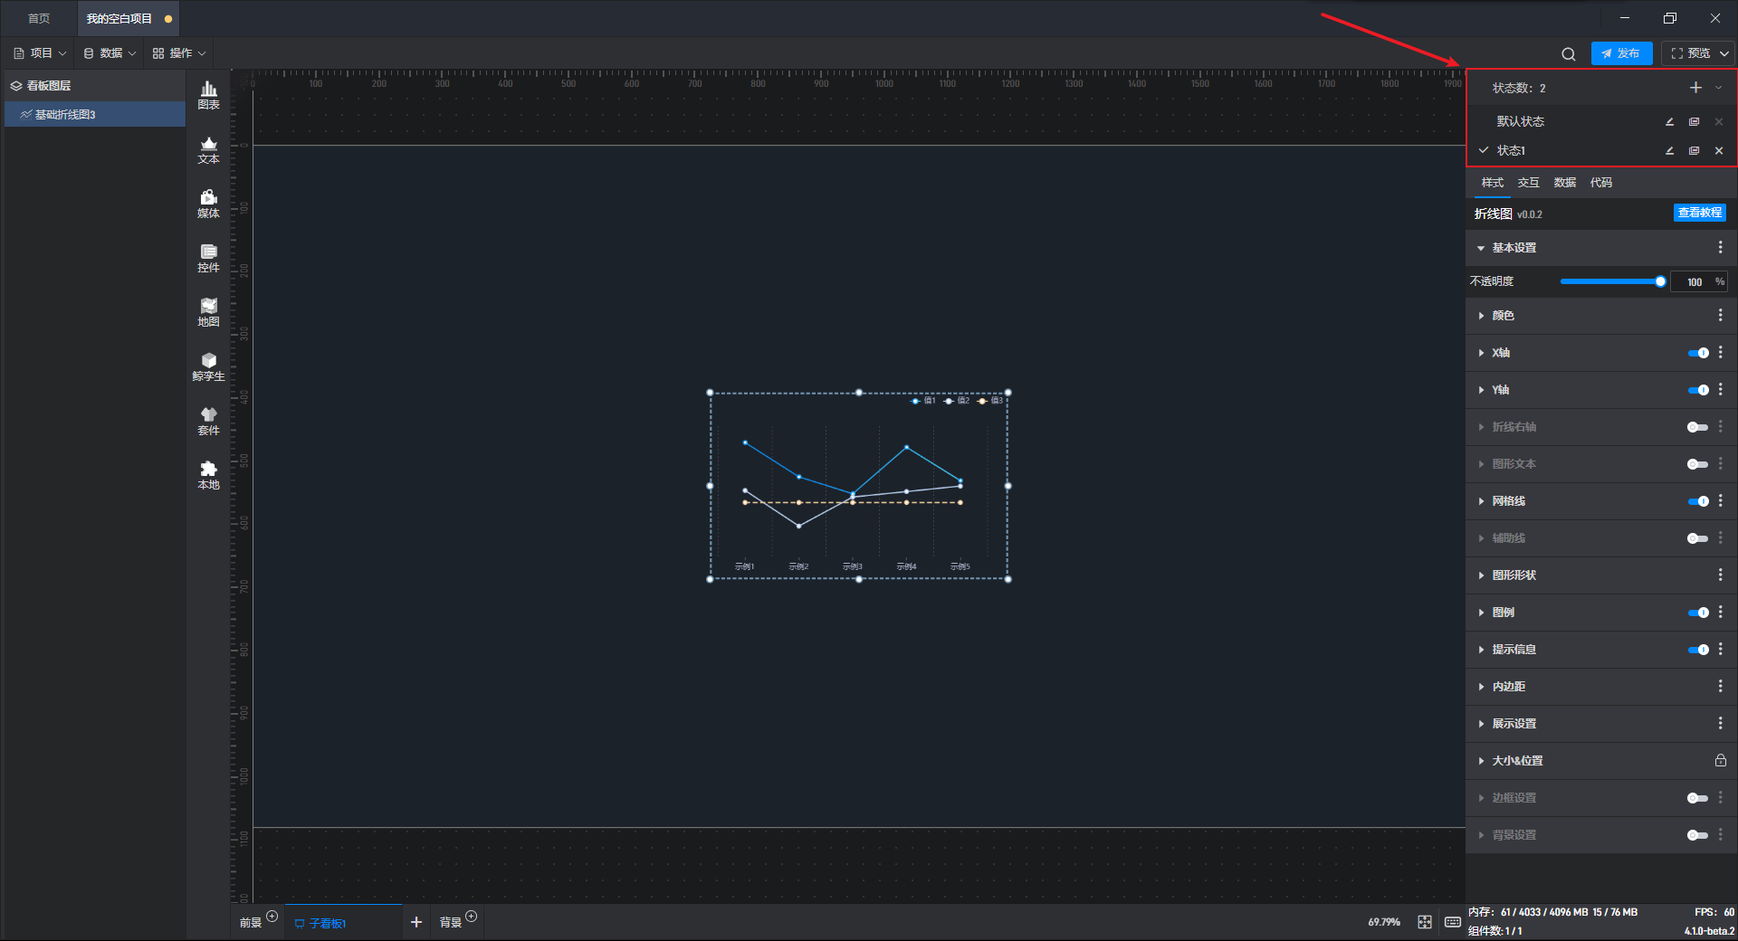This screenshot has width=1738, height=941.
Task: Open 内边距 more options menu
Action: coord(1721,687)
